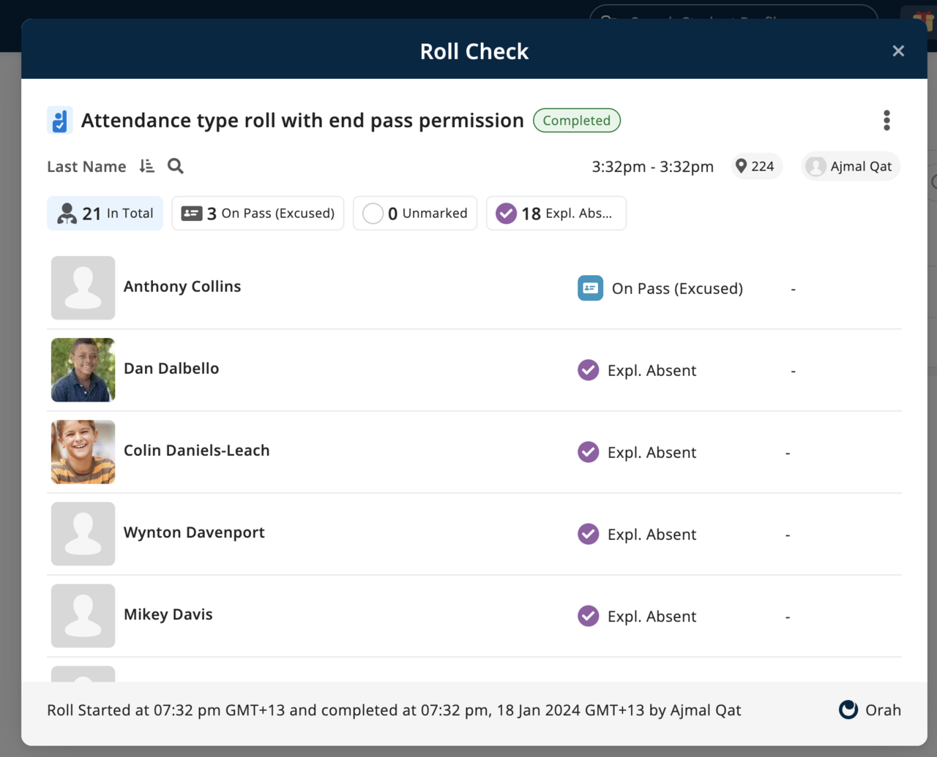Click the location pin 224 chip
Image resolution: width=937 pixels, height=757 pixels.
pos(756,166)
